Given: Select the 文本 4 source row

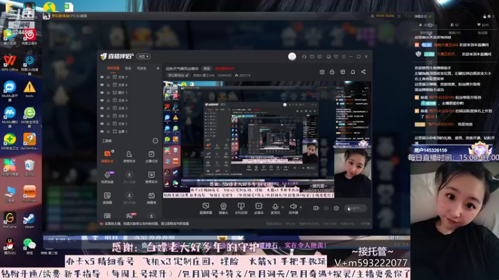Looking at the screenshot, I should [x=130, y=100].
